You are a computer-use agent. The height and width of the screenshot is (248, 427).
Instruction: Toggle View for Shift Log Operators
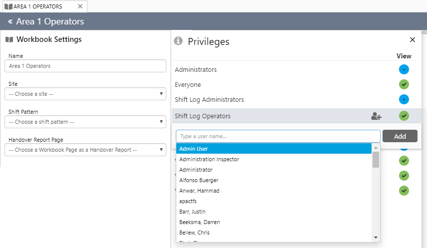tap(404, 116)
